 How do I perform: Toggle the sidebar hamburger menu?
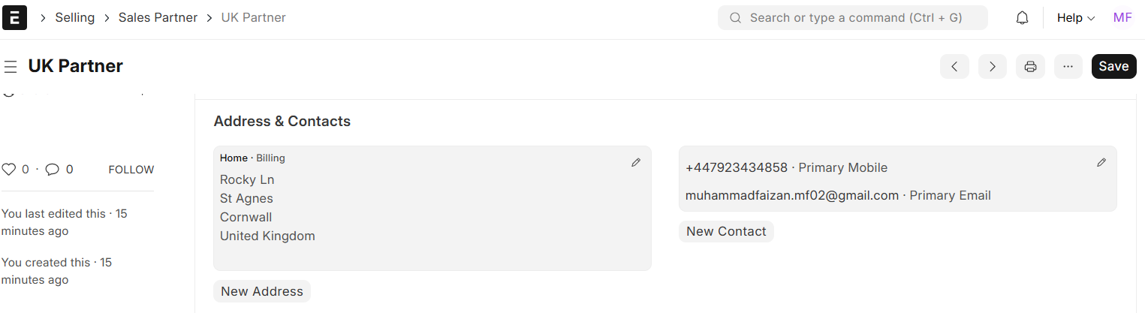[x=11, y=67]
